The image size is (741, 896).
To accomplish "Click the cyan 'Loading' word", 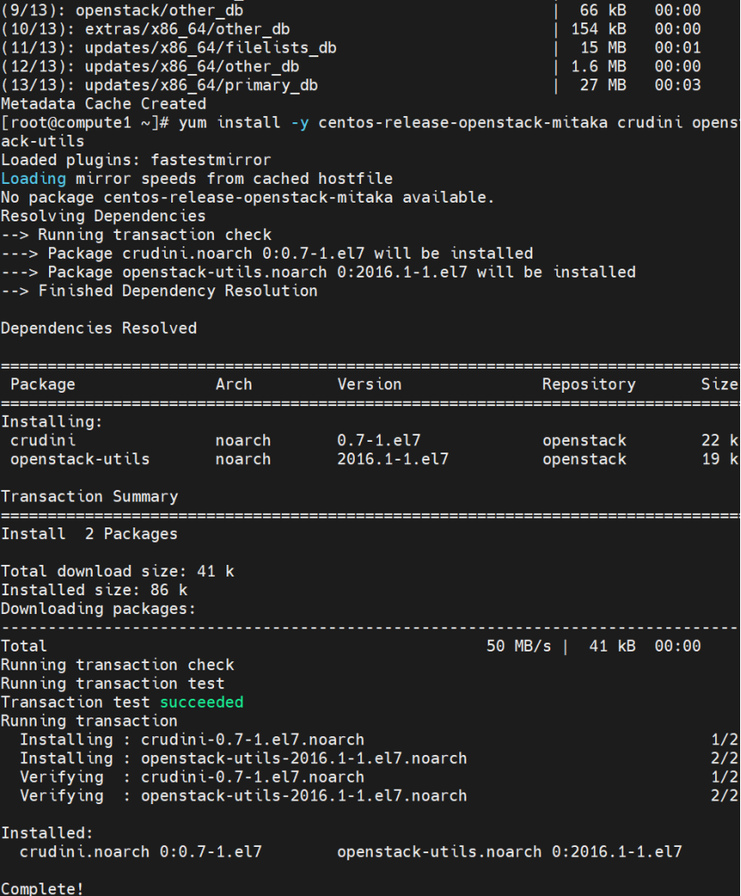I will click(34, 178).
